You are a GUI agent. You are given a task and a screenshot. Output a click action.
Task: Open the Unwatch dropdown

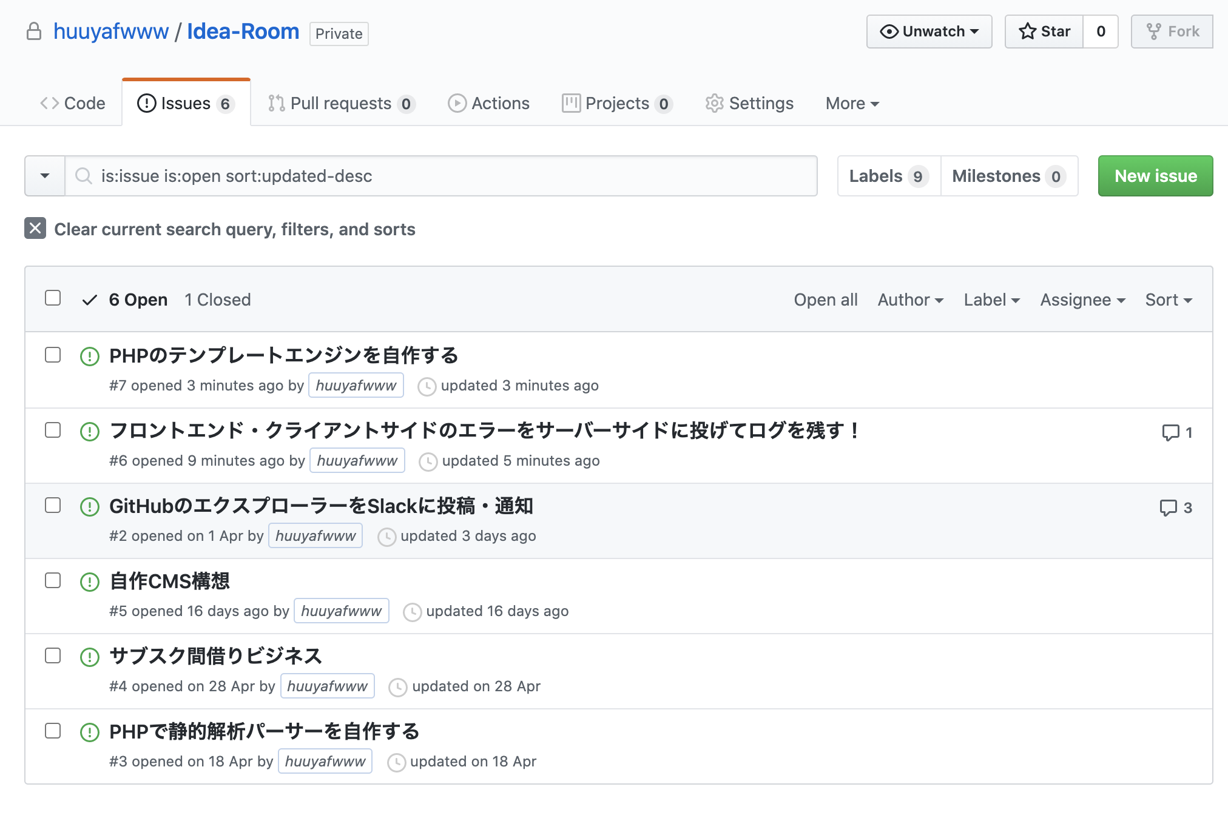click(x=929, y=32)
